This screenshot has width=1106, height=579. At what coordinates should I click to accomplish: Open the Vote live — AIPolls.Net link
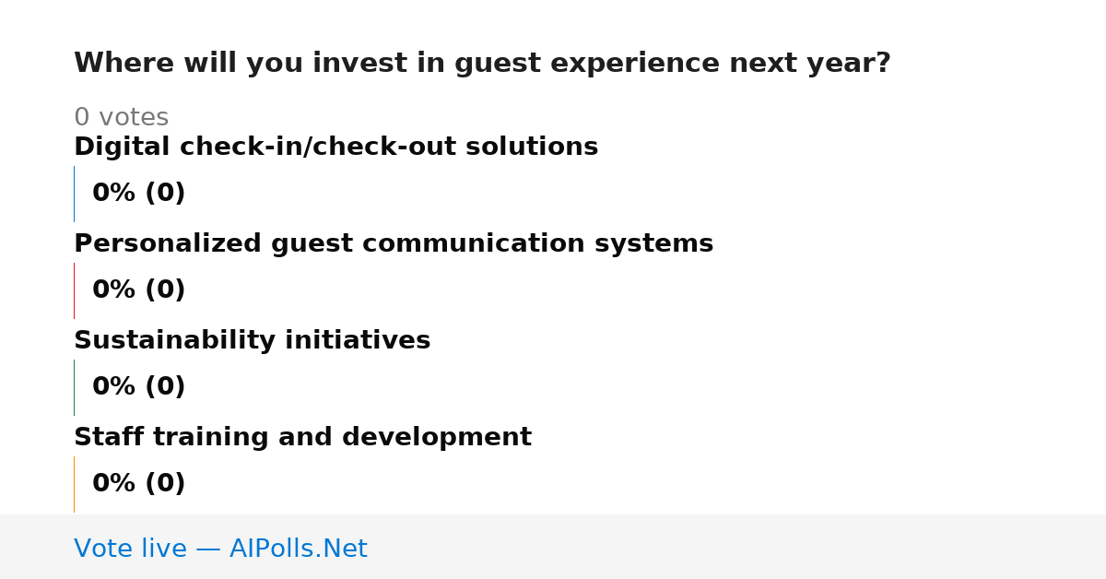220,549
